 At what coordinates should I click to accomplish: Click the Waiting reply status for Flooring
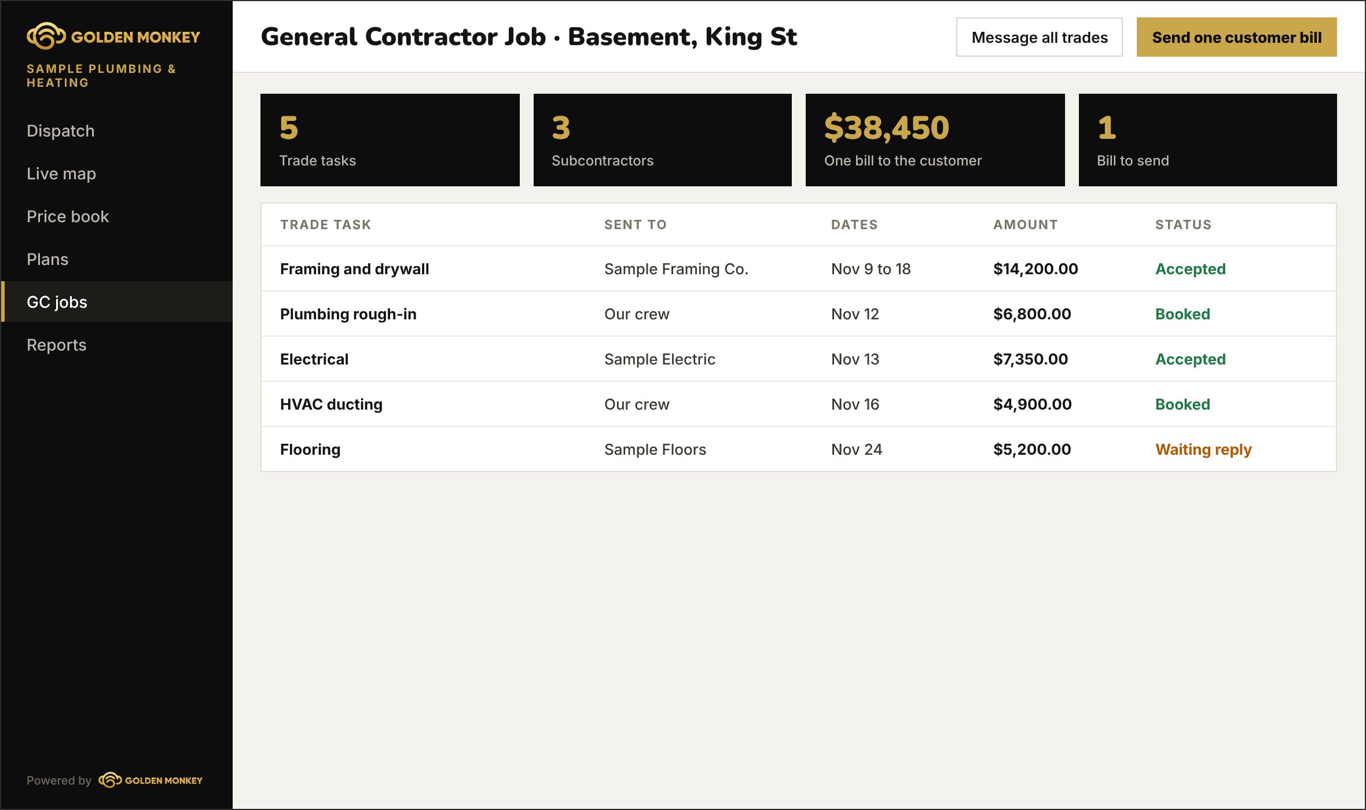1203,449
